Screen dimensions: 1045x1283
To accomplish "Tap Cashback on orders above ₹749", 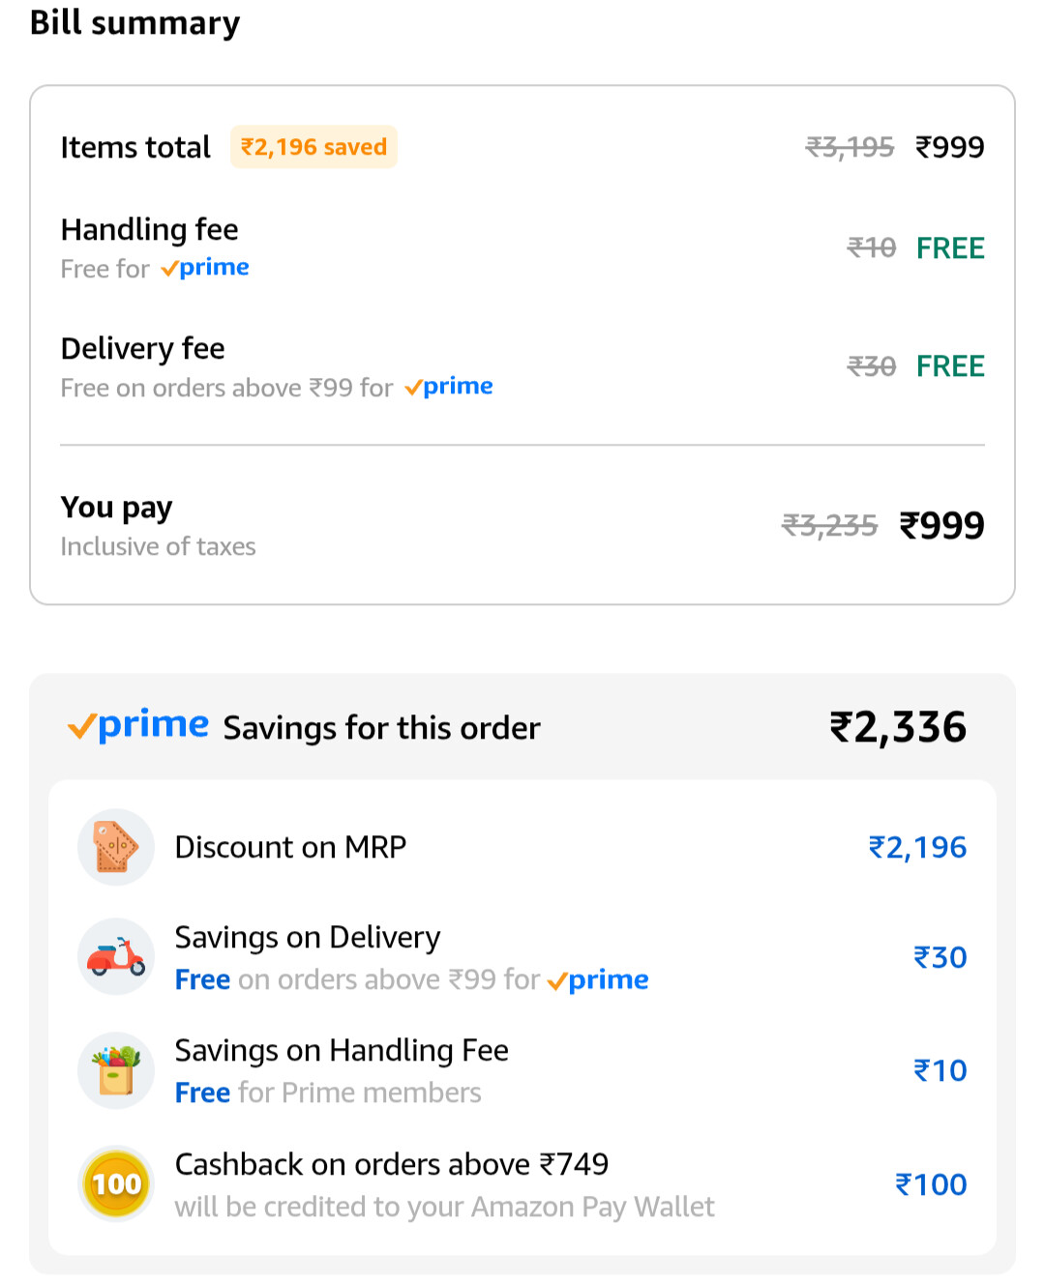I will tap(392, 1164).
